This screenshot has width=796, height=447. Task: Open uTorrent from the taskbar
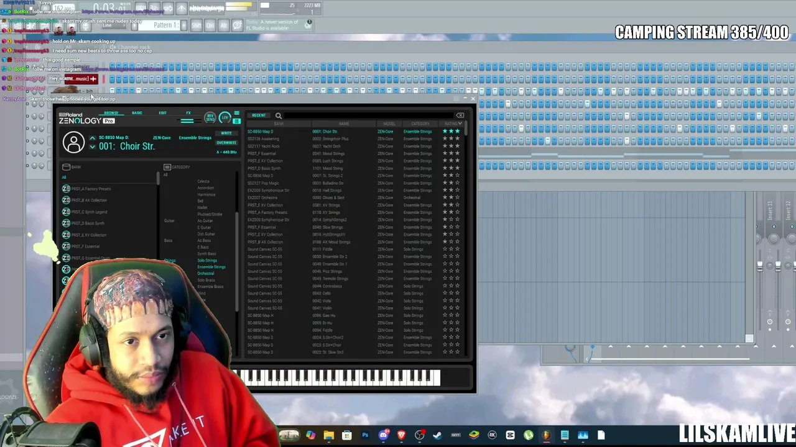pyautogui.click(x=528, y=435)
